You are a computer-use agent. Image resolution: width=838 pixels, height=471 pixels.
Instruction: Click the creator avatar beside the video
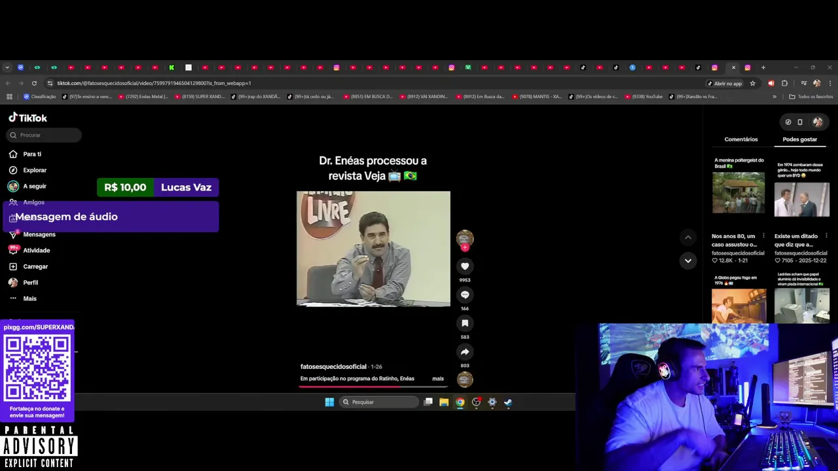tap(465, 237)
